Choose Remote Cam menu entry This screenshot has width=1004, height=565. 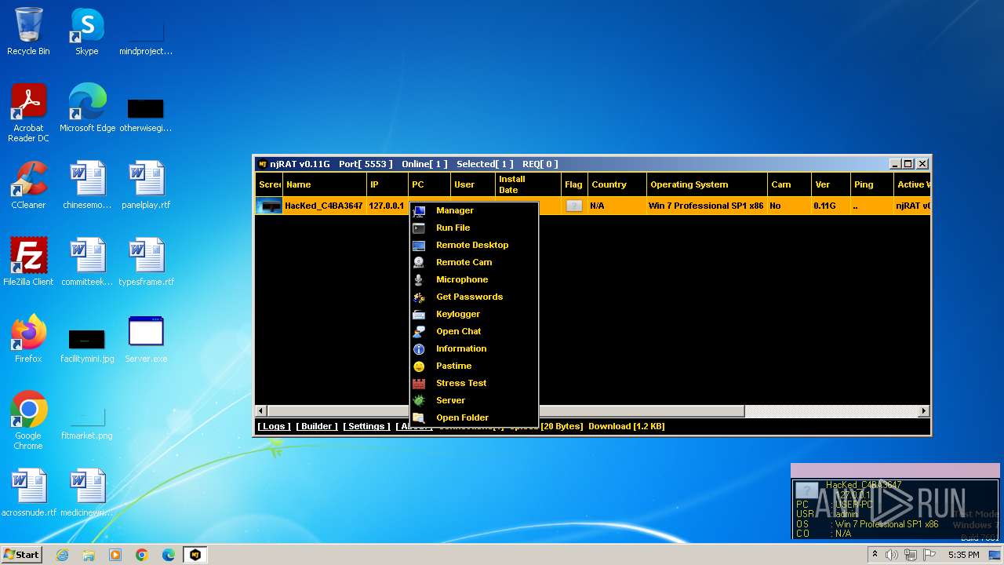pos(474,262)
